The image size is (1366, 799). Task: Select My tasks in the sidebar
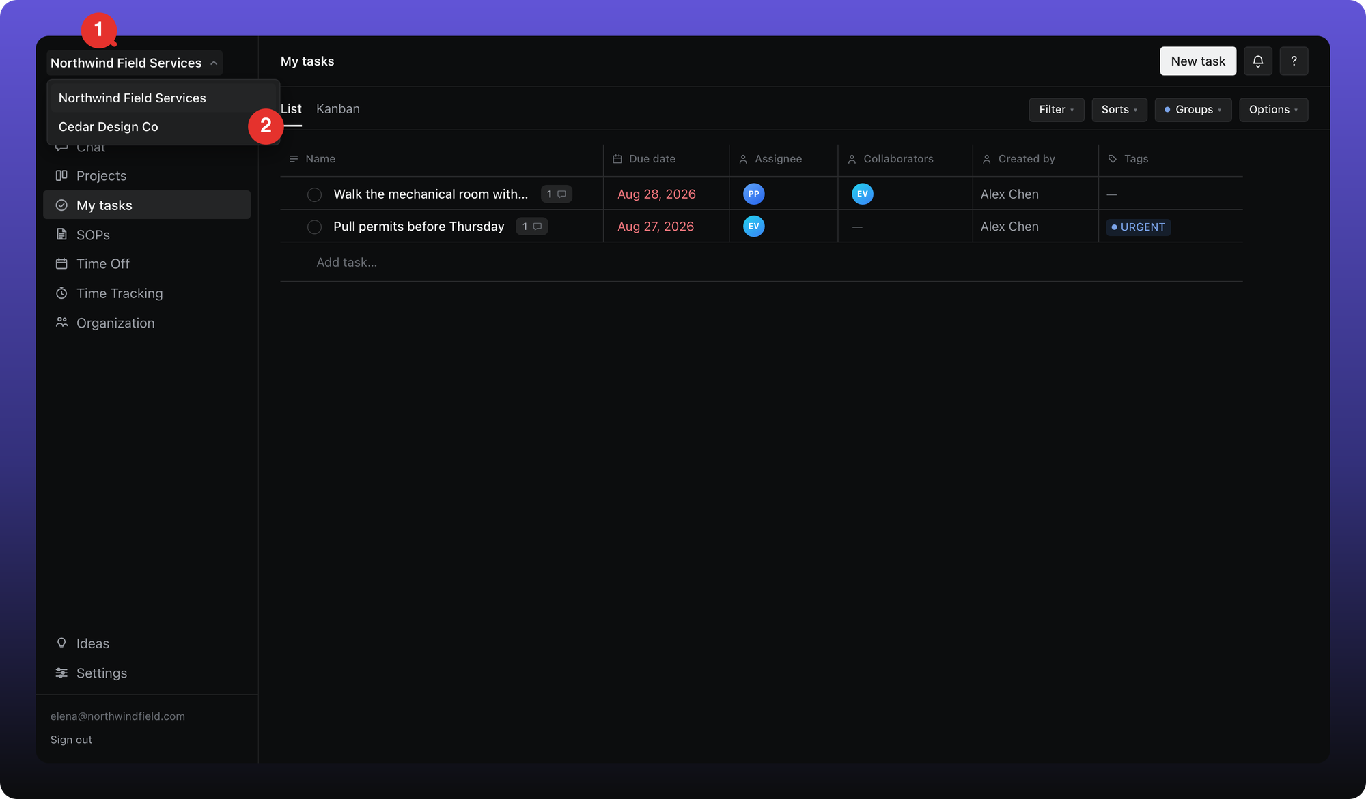(x=147, y=205)
